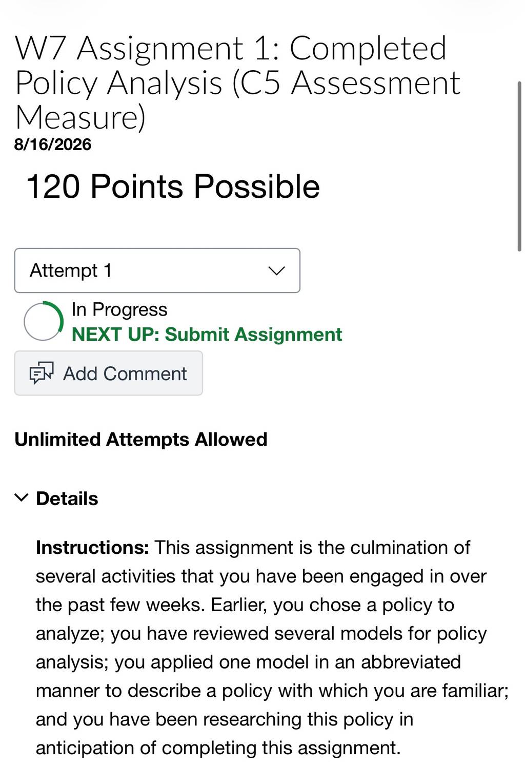
Task: Click the vertical scrollbar on right edge
Action: pyautogui.click(x=519, y=167)
